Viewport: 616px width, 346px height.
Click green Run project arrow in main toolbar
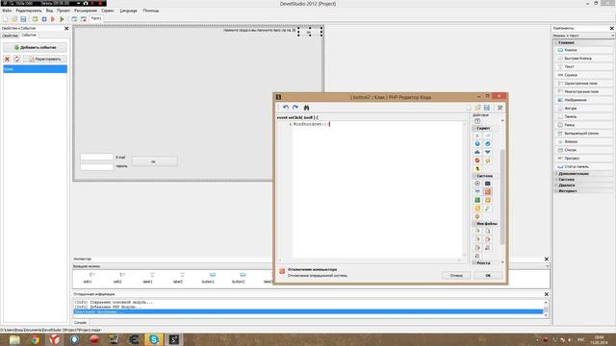(x=62, y=19)
